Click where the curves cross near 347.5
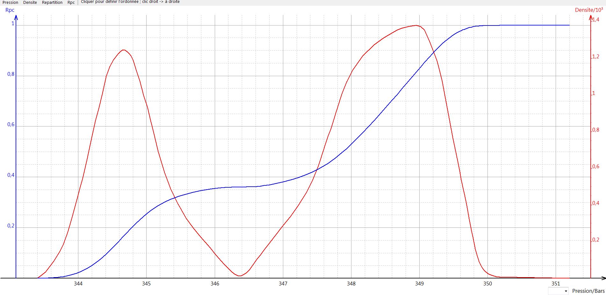The height and width of the screenshot is (295, 606). click(317, 170)
